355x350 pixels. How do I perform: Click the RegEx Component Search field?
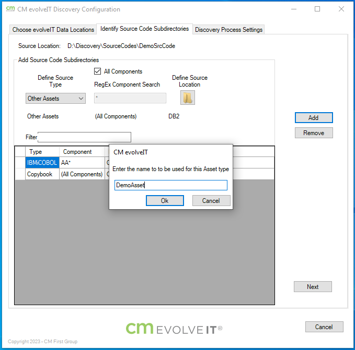click(130, 98)
